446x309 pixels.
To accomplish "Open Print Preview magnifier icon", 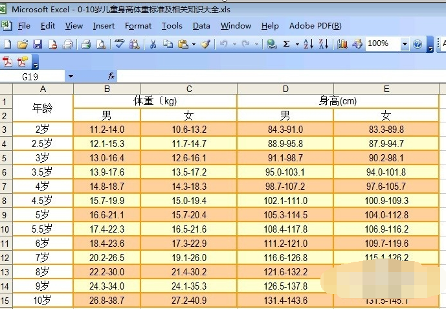I will pos(101,44).
